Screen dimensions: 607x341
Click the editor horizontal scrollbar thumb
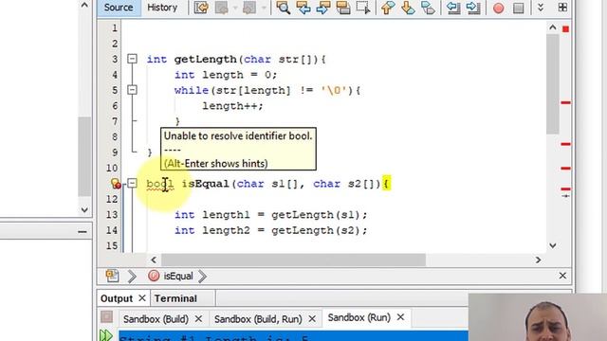coord(293,260)
